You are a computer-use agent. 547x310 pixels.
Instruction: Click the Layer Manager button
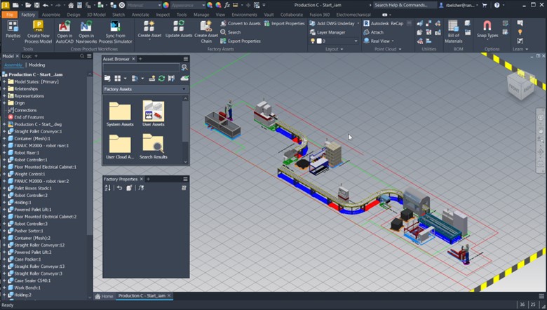click(x=327, y=32)
